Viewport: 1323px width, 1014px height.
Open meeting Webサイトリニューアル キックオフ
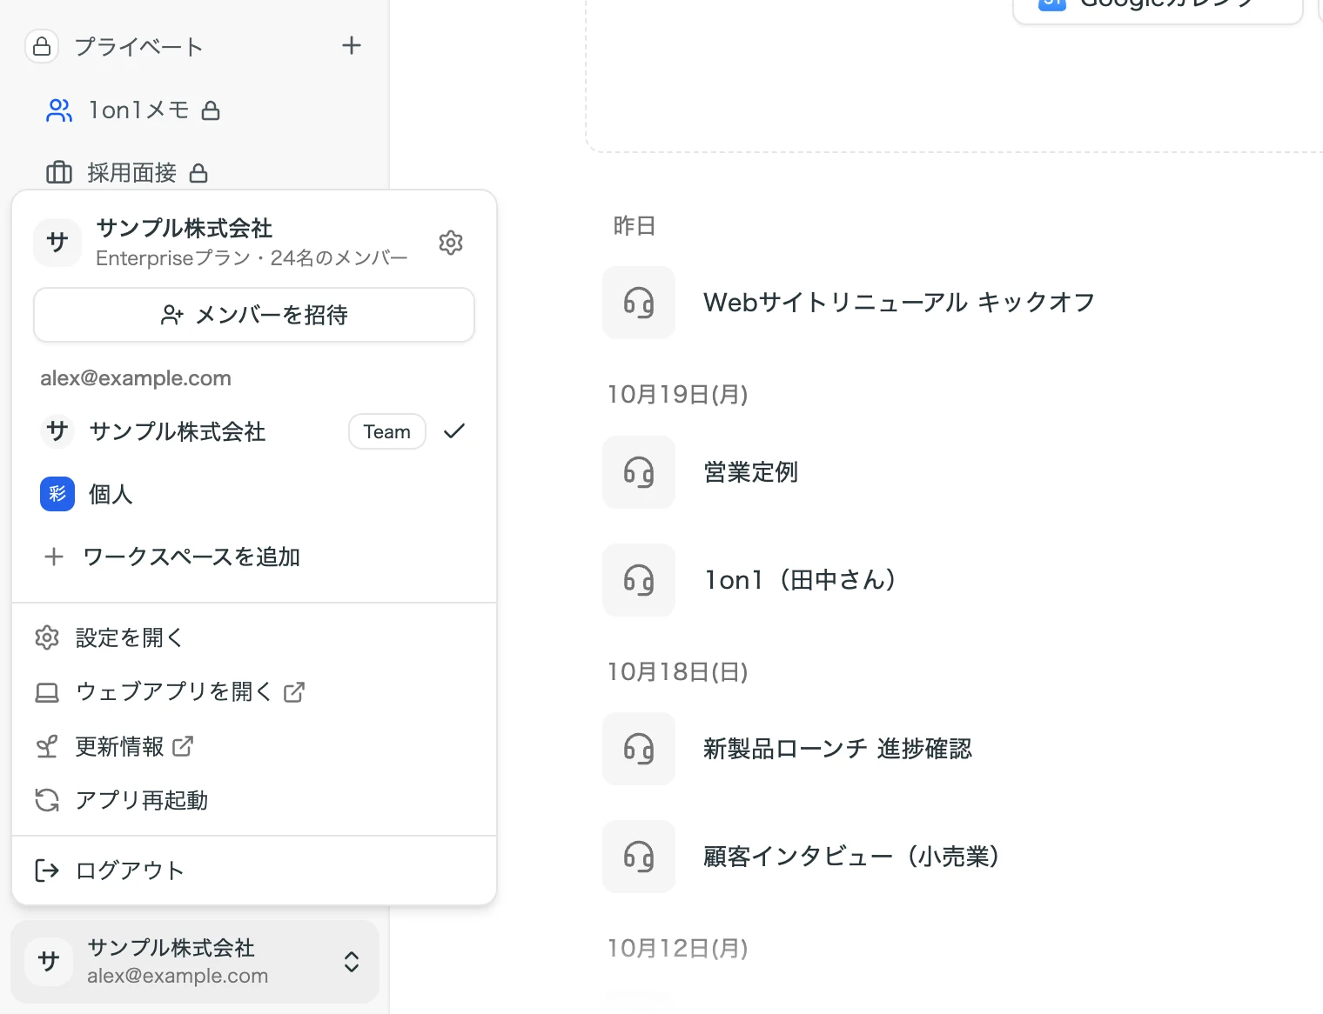[899, 303]
